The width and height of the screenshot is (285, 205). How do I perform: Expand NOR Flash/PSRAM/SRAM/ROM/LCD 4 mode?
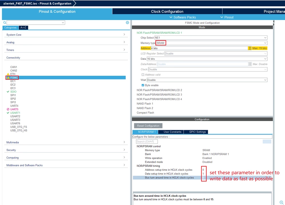pyautogui.click(x=159, y=99)
